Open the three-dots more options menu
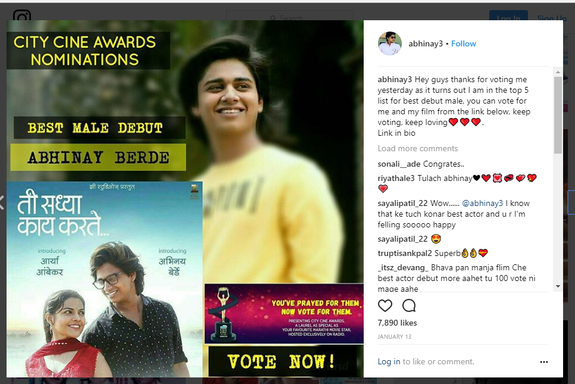Image resolution: width=575 pixels, height=384 pixels. coord(544,362)
